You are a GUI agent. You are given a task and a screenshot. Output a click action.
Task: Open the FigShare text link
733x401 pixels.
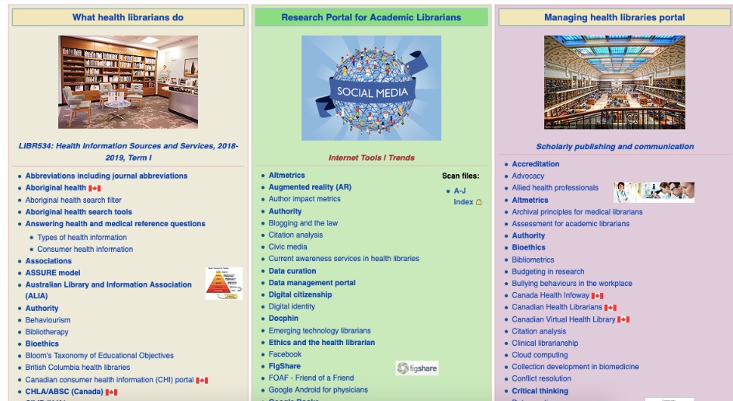(x=285, y=366)
